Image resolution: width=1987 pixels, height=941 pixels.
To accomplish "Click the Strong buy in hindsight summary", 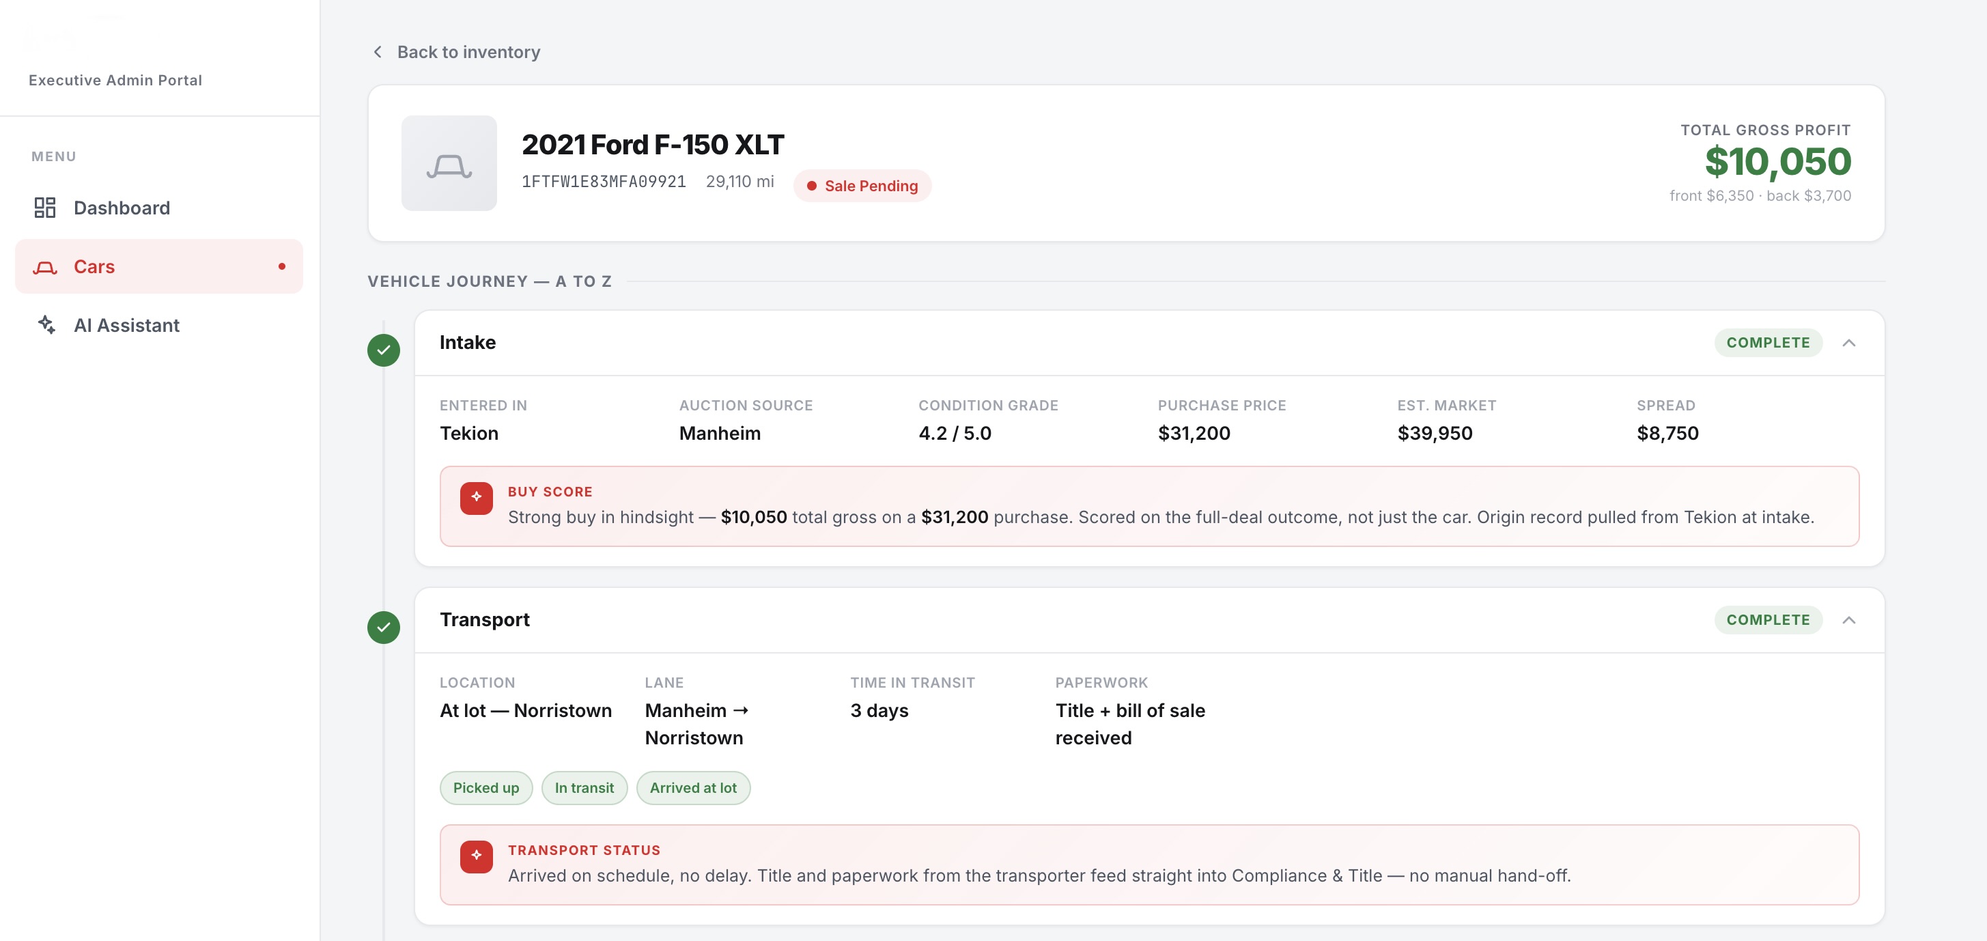I will tap(1160, 517).
